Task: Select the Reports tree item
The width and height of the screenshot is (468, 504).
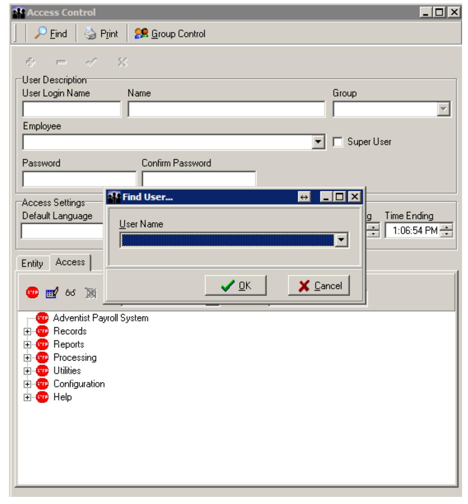Action: 69,344
